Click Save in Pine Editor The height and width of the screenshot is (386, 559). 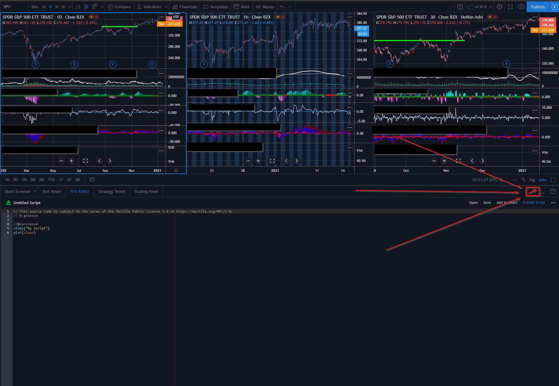pyautogui.click(x=487, y=203)
